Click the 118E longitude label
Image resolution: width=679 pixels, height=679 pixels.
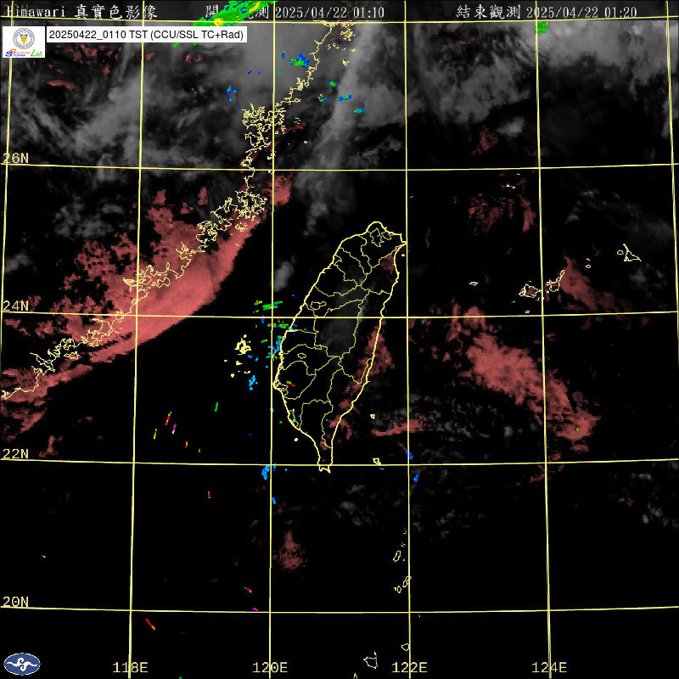coord(130,667)
